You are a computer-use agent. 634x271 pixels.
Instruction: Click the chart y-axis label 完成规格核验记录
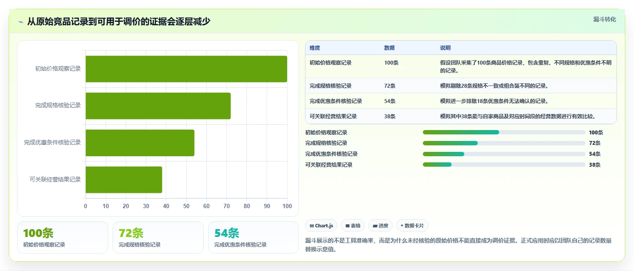pyautogui.click(x=58, y=106)
